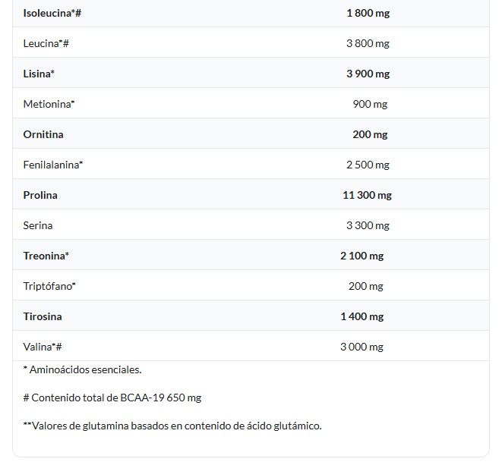Select the Leucina amino acid name
Viewport: 499px width, 462px height.
coord(46,43)
